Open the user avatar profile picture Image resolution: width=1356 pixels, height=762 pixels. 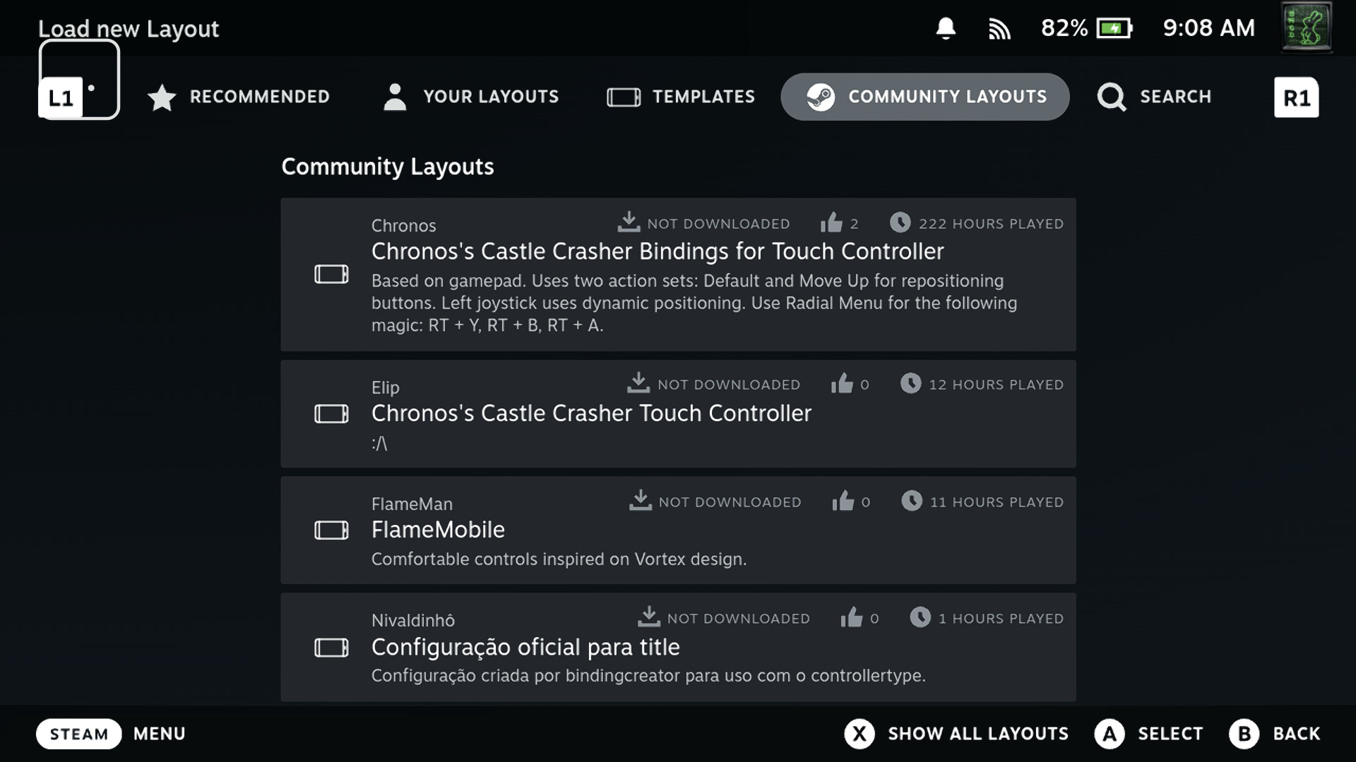pyautogui.click(x=1307, y=27)
